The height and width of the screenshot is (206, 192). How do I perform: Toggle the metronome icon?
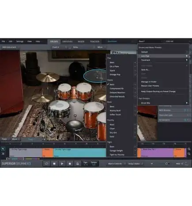(78, 164)
